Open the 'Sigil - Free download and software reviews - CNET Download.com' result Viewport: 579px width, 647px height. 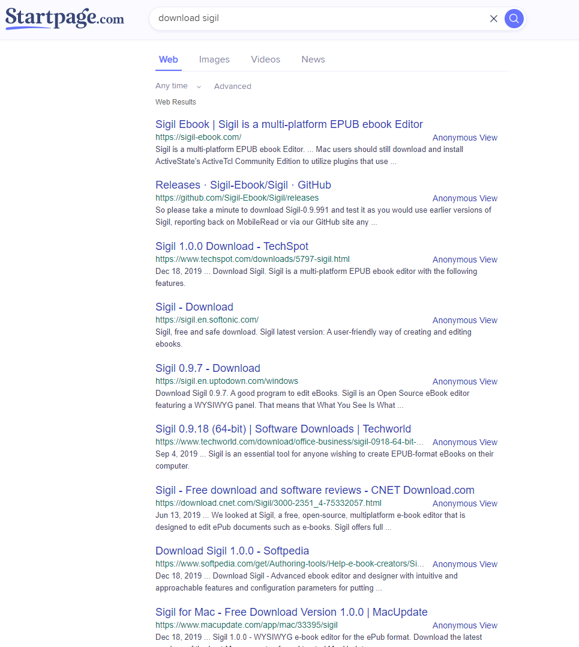click(315, 490)
